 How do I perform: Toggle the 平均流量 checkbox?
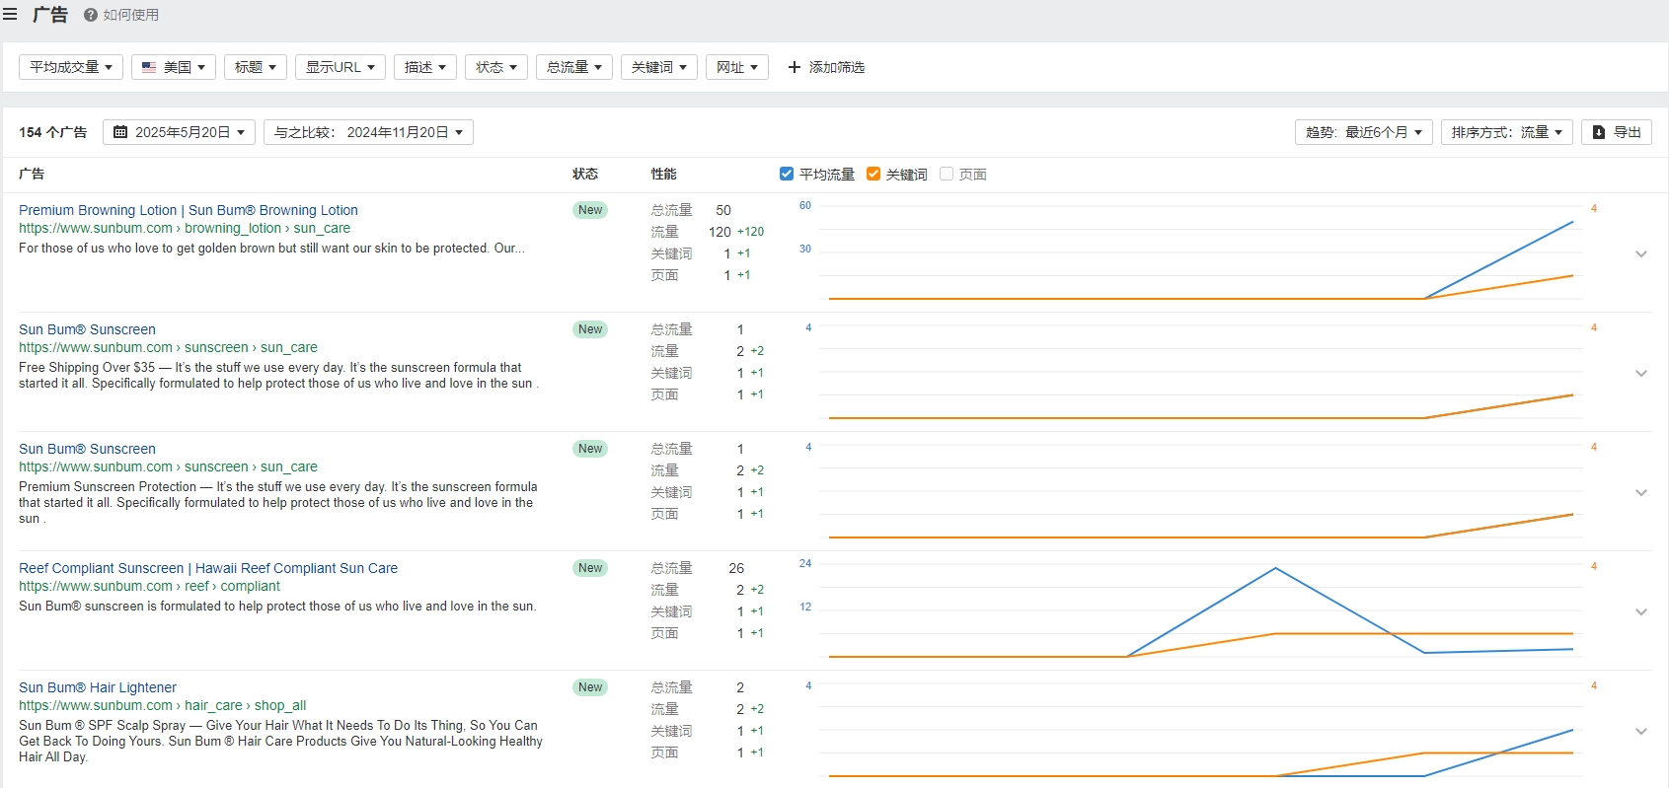click(x=787, y=174)
